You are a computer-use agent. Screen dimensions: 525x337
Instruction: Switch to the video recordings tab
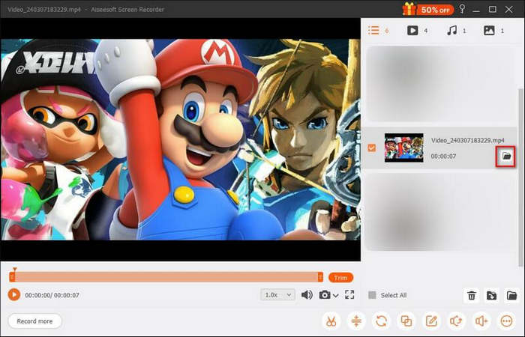(x=412, y=31)
